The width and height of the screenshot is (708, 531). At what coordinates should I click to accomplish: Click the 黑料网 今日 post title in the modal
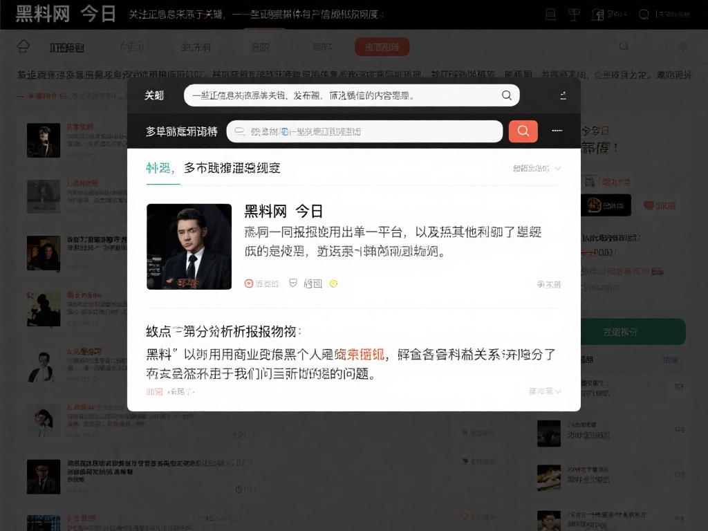point(283,212)
